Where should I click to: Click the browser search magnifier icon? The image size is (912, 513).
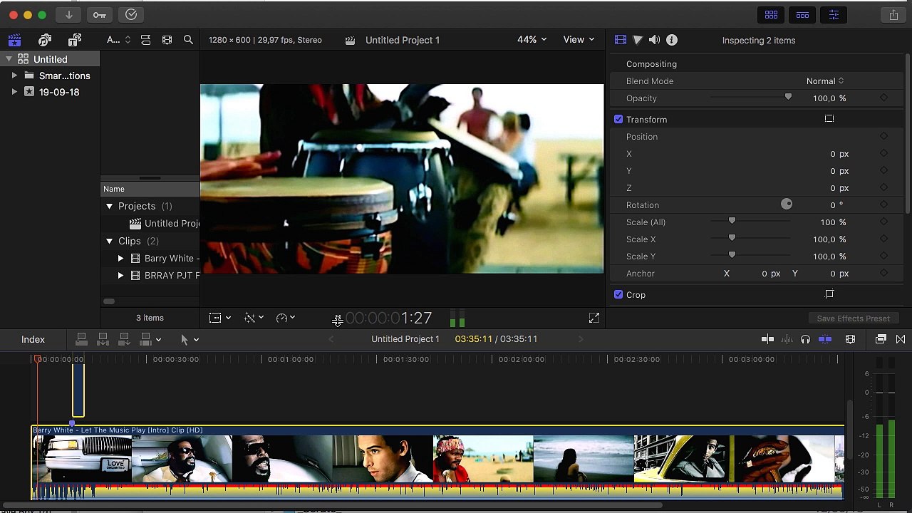[x=188, y=41]
